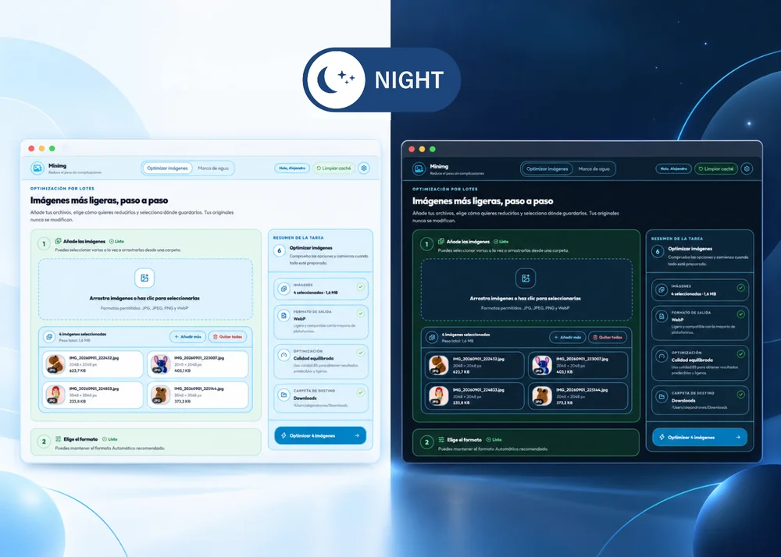
Task: Click 'Hola, Alejandro' in the dark window
Action: tap(673, 169)
